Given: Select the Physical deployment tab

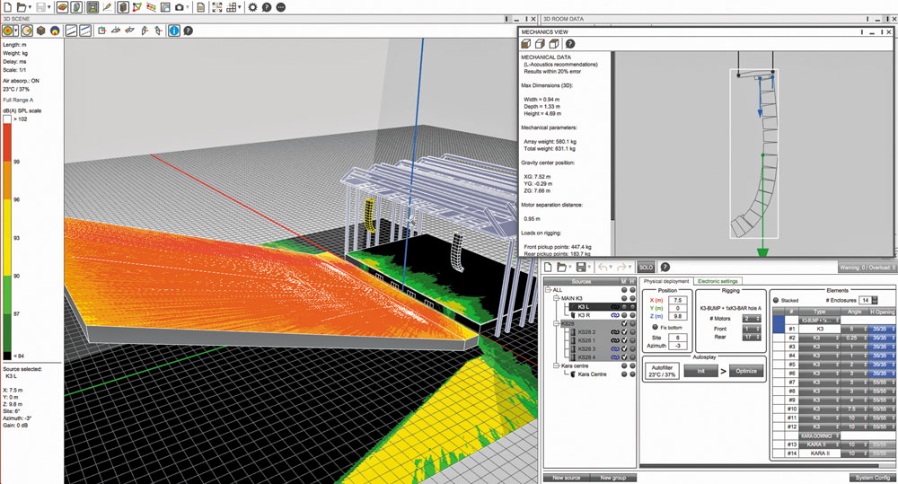Looking at the screenshot, I should click(667, 281).
